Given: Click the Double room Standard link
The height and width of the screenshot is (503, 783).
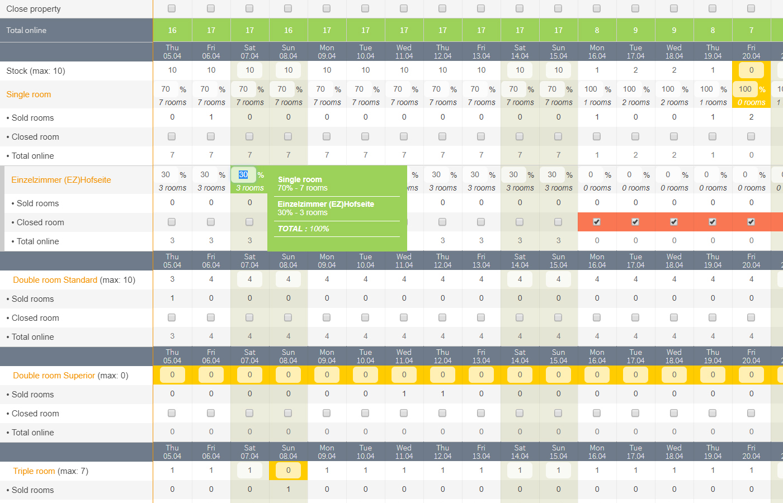Looking at the screenshot, I should tap(55, 280).
